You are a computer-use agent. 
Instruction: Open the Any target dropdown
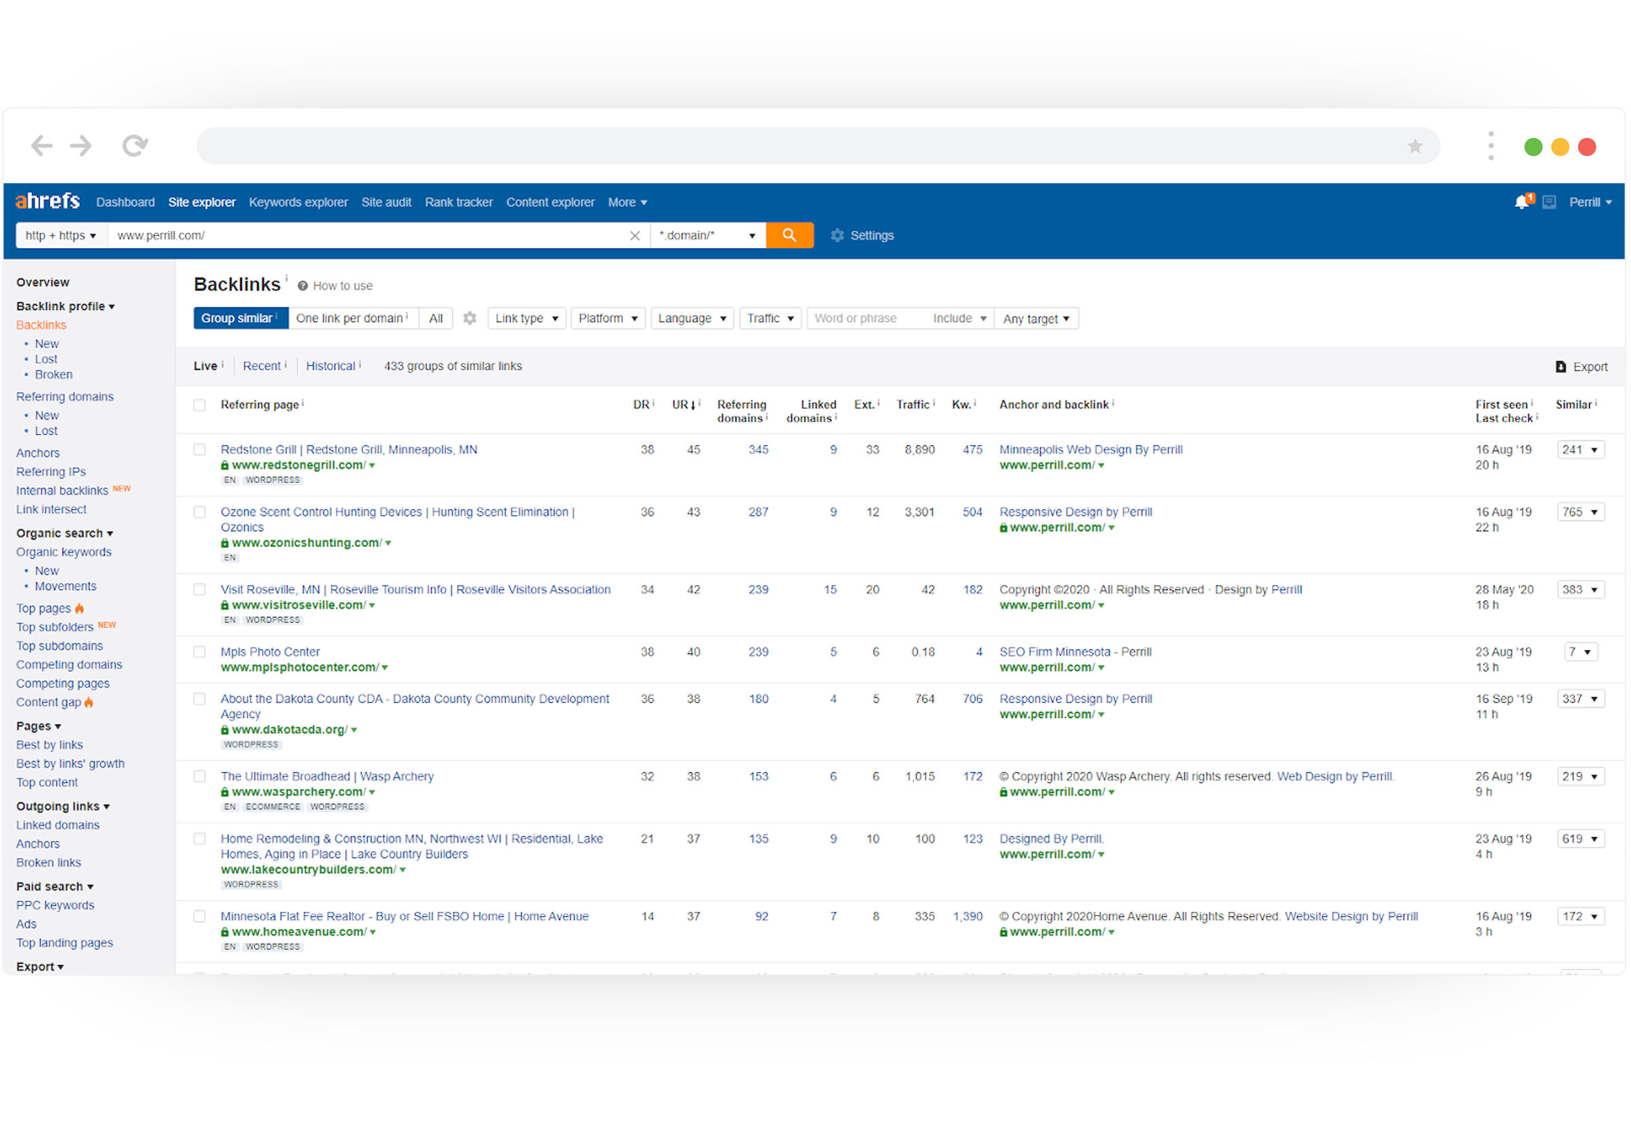1036,319
